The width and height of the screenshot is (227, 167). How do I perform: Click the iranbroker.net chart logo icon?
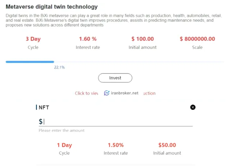[x=107, y=93]
